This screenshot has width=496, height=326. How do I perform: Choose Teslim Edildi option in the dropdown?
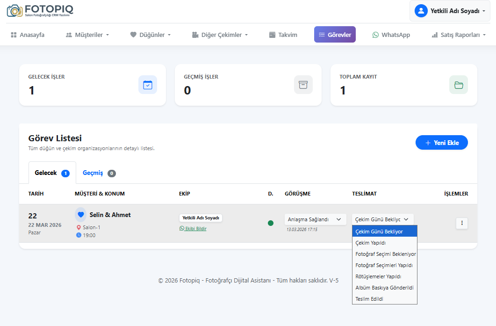click(369, 299)
